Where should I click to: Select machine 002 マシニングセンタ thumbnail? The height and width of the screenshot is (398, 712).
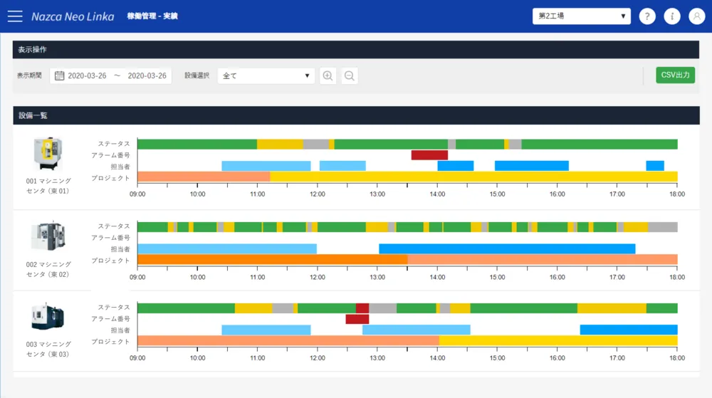coord(48,236)
